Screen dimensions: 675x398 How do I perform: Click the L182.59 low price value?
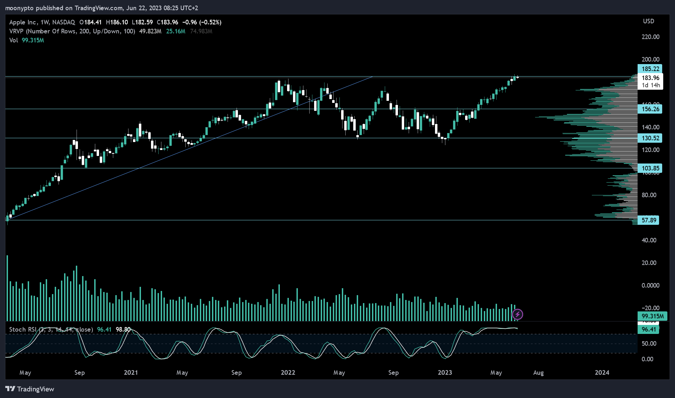(x=142, y=22)
